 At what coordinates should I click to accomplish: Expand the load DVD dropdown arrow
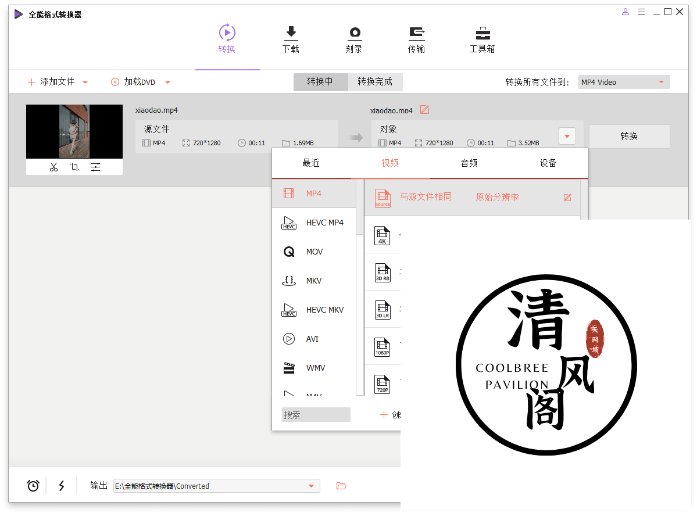tap(167, 82)
